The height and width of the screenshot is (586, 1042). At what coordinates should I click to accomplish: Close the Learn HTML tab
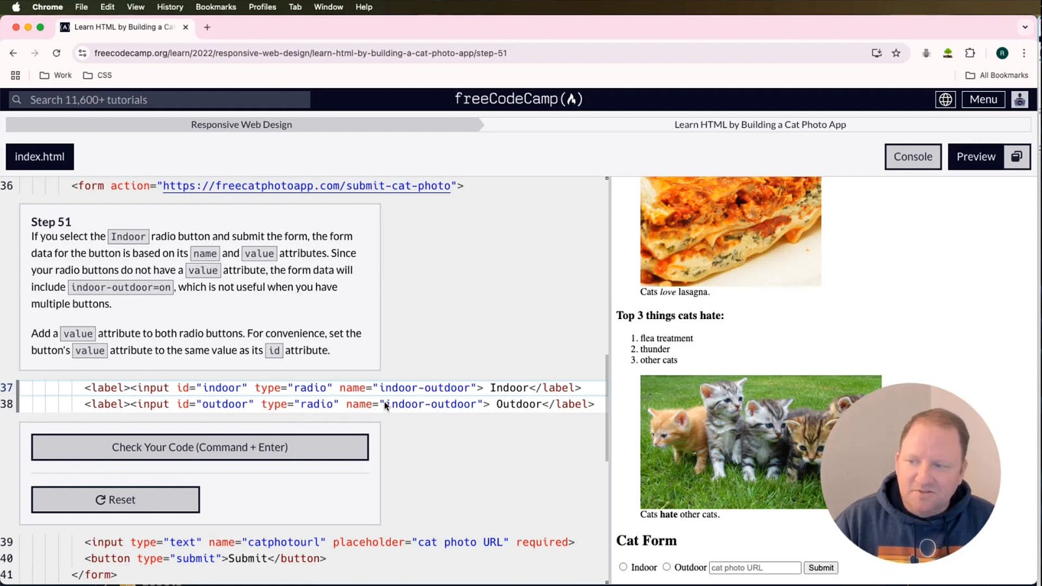[x=186, y=27]
